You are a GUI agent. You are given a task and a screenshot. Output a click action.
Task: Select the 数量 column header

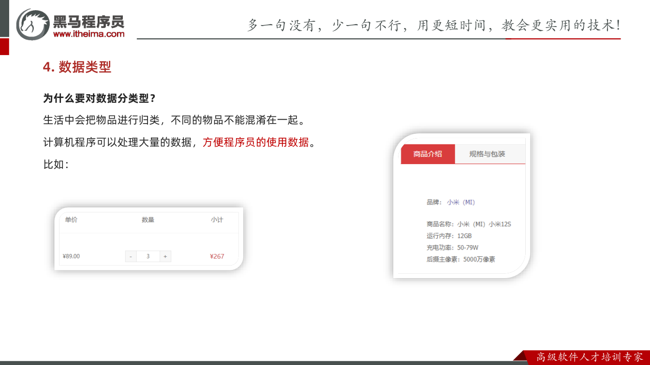pyautogui.click(x=148, y=220)
